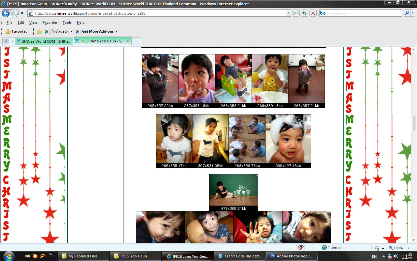This screenshot has height=261, width=417.
Task: Expand the zoom level dropdown arrow
Action: click(409, 248)
